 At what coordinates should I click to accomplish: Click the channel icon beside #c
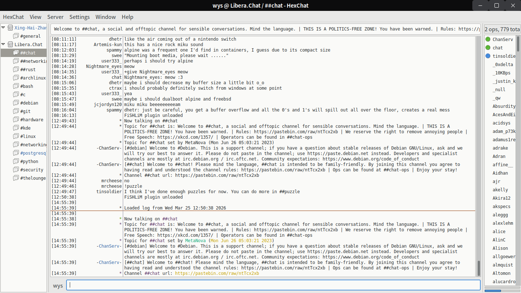pyautogui.click(x=16, y=94)
